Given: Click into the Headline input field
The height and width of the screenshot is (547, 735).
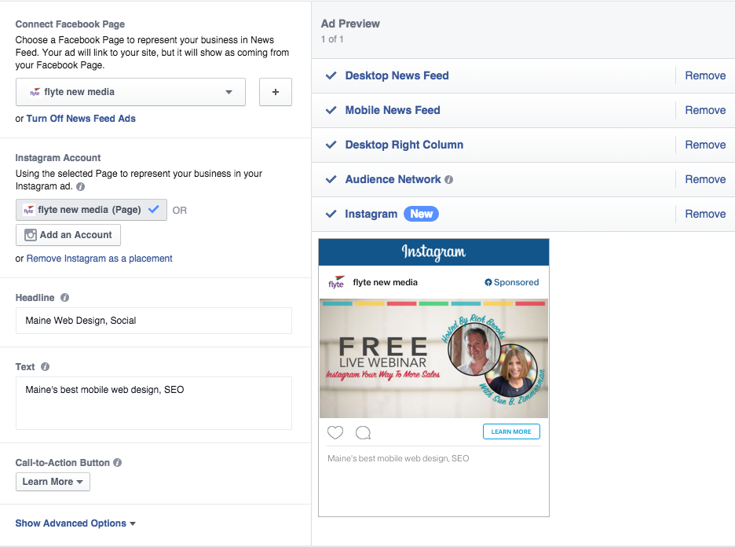Looking at the screenshot, I should click(154, 321).
